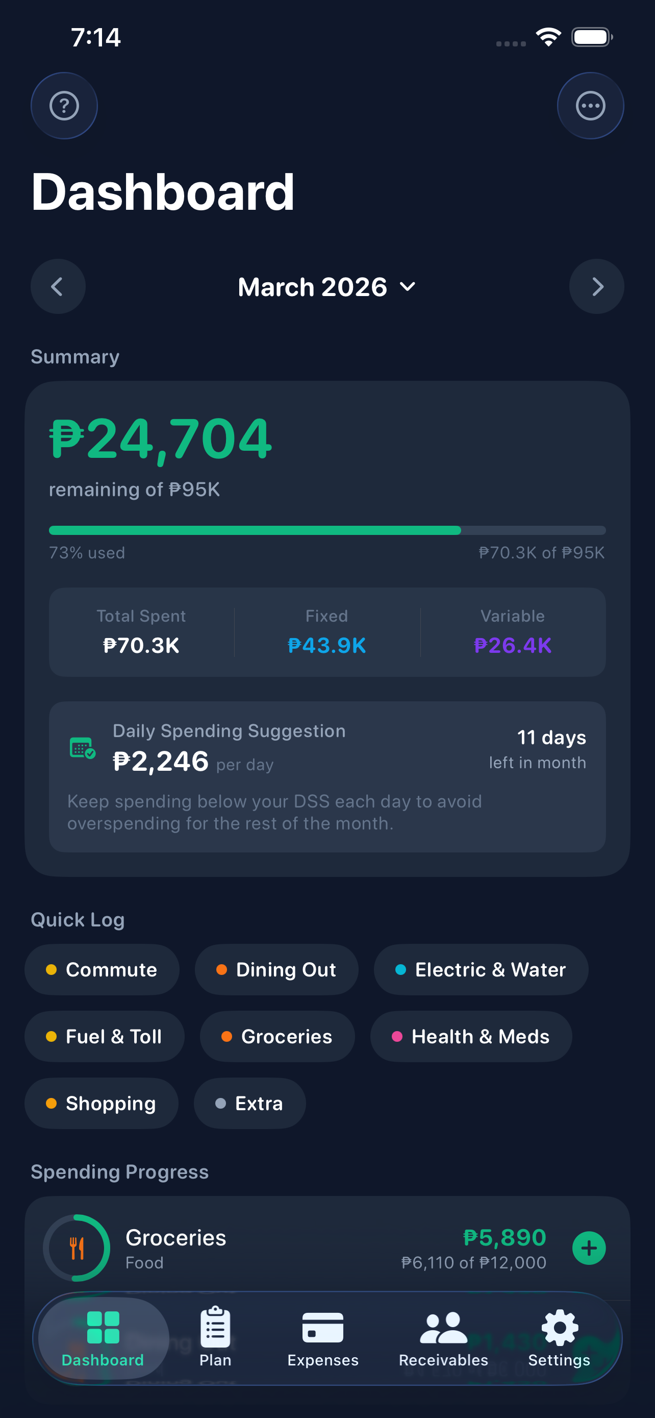Quick log a Dining Out expense

pos(276,969)
